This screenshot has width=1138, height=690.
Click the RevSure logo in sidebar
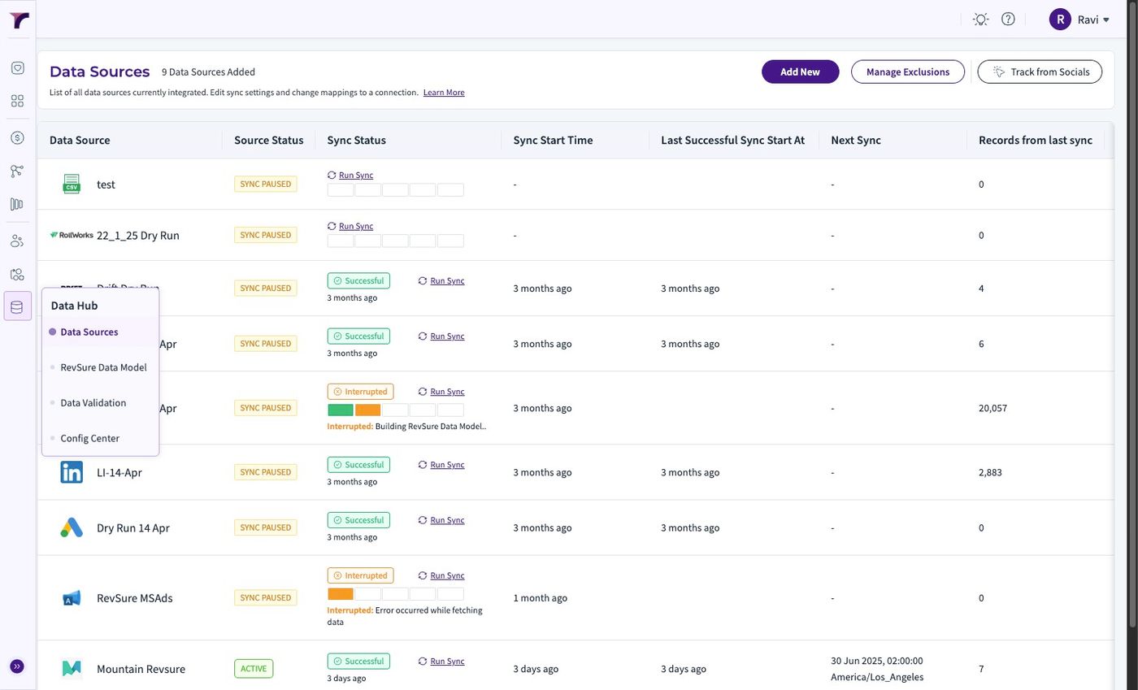19,20
